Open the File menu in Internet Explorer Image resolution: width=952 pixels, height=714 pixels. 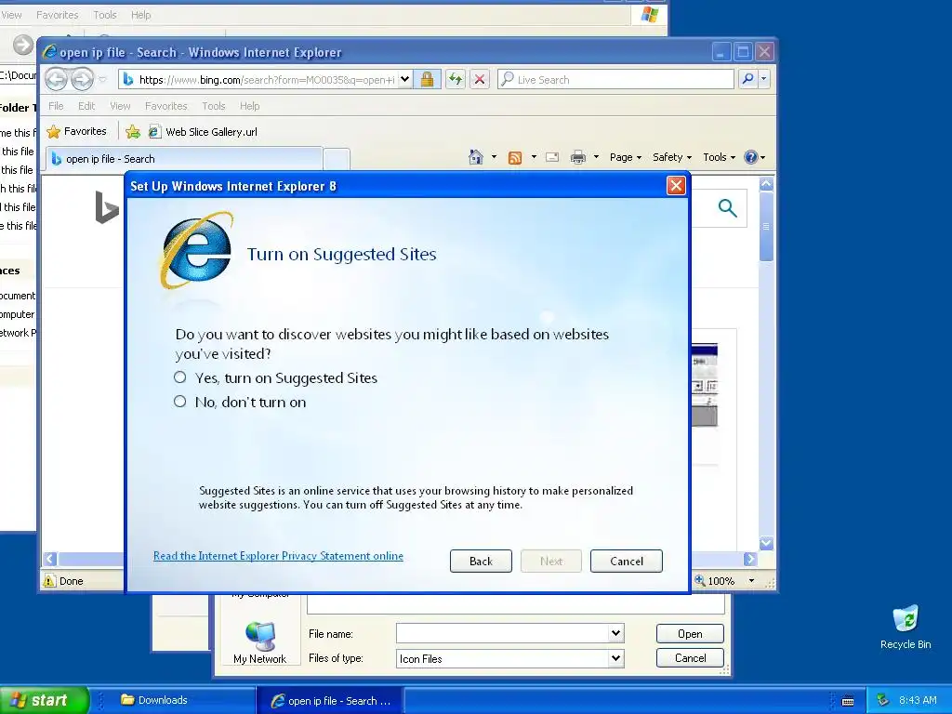point(56,106)
